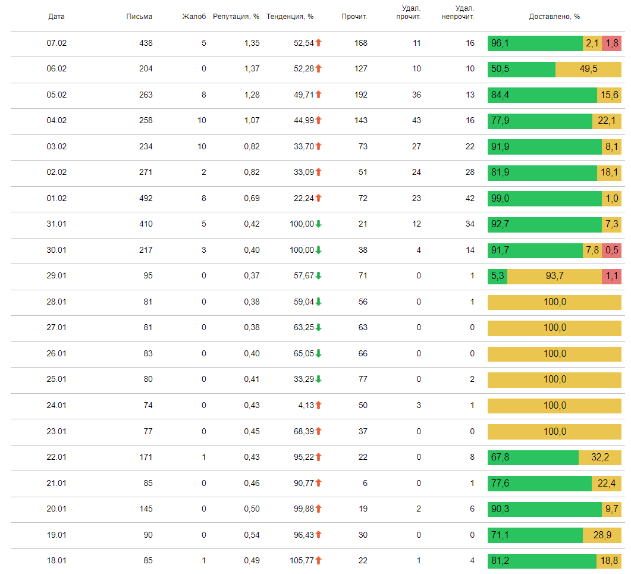Click the yellow 100,0 bar for 27.01

click(554, 328)
